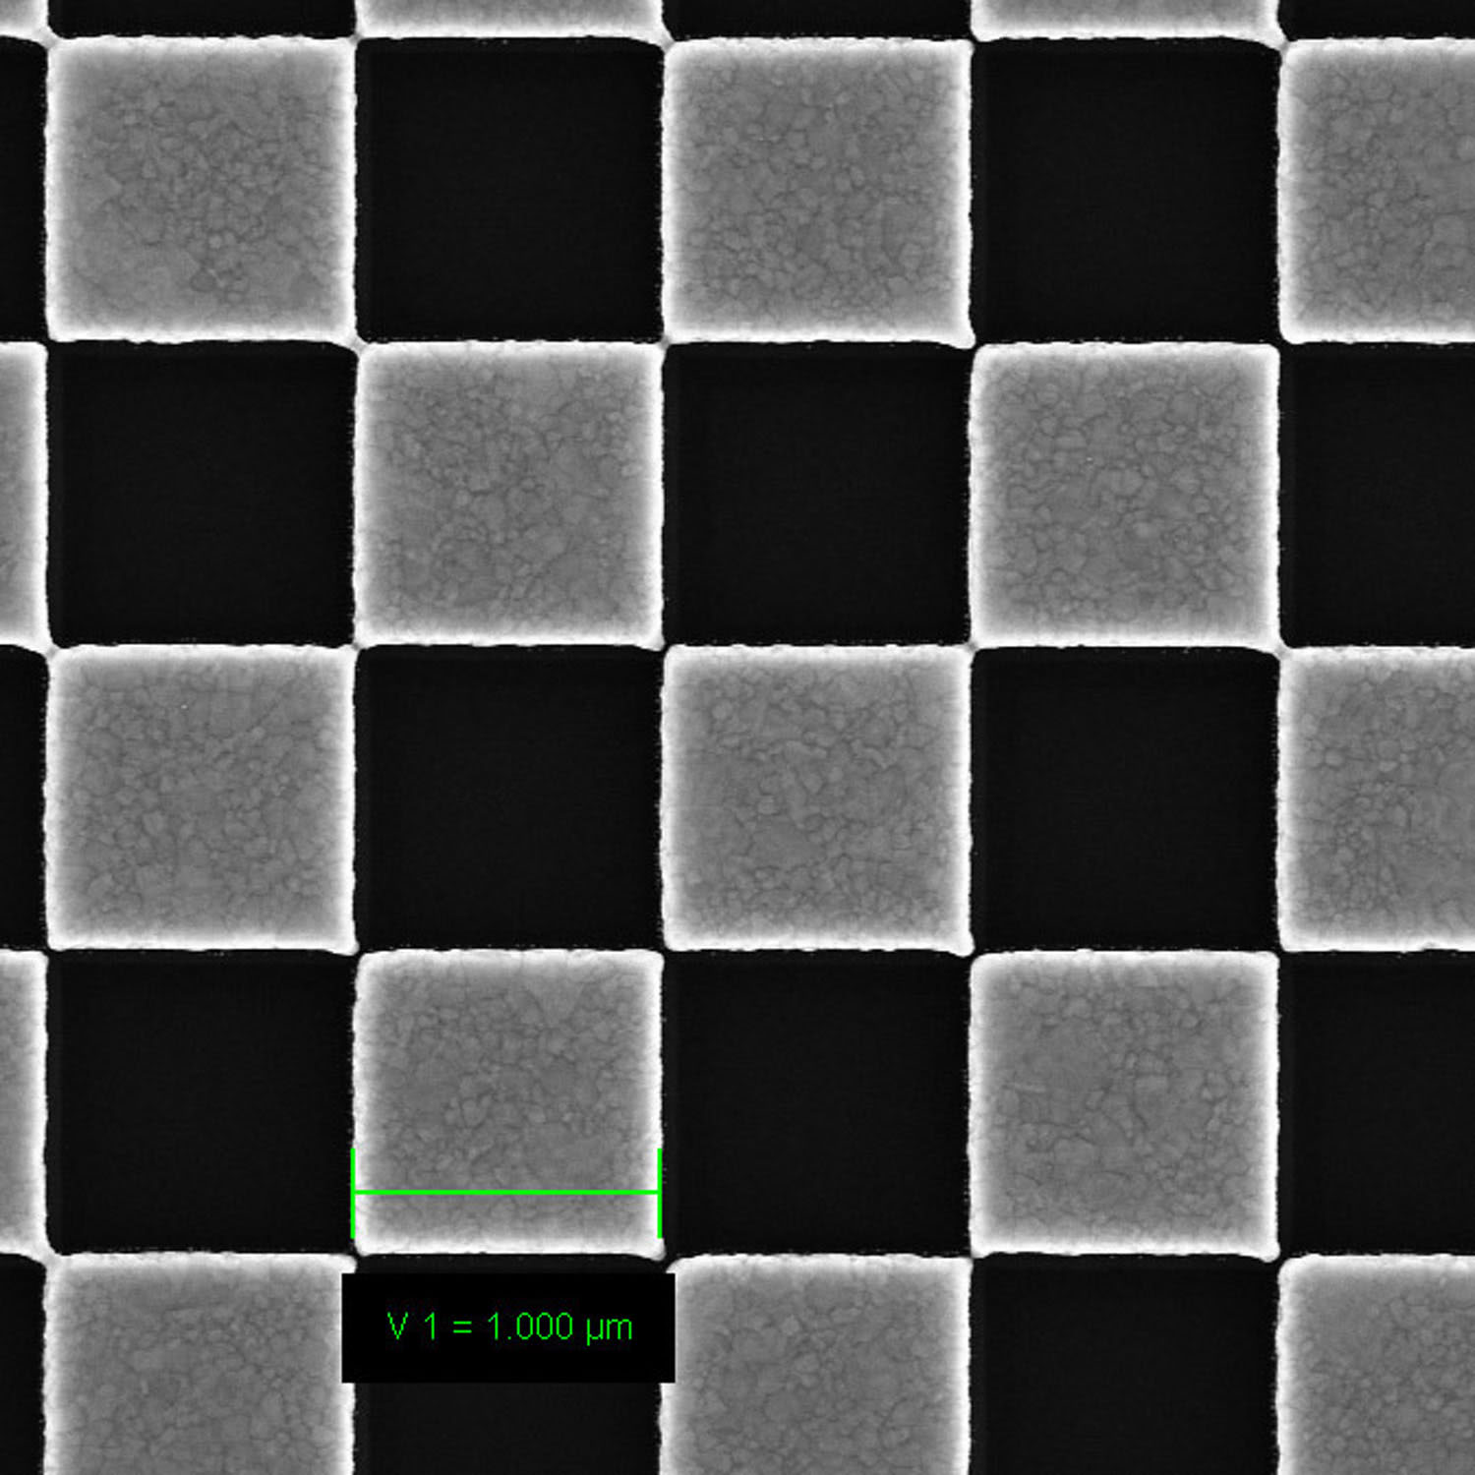The height and width of the screenshot is (1475, 1475).
Task: Click dark square left of the measured gray square
Action: click(201, 1101)
